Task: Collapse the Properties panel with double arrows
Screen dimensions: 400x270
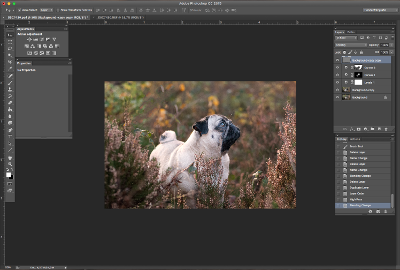Action: pos(70,60)
